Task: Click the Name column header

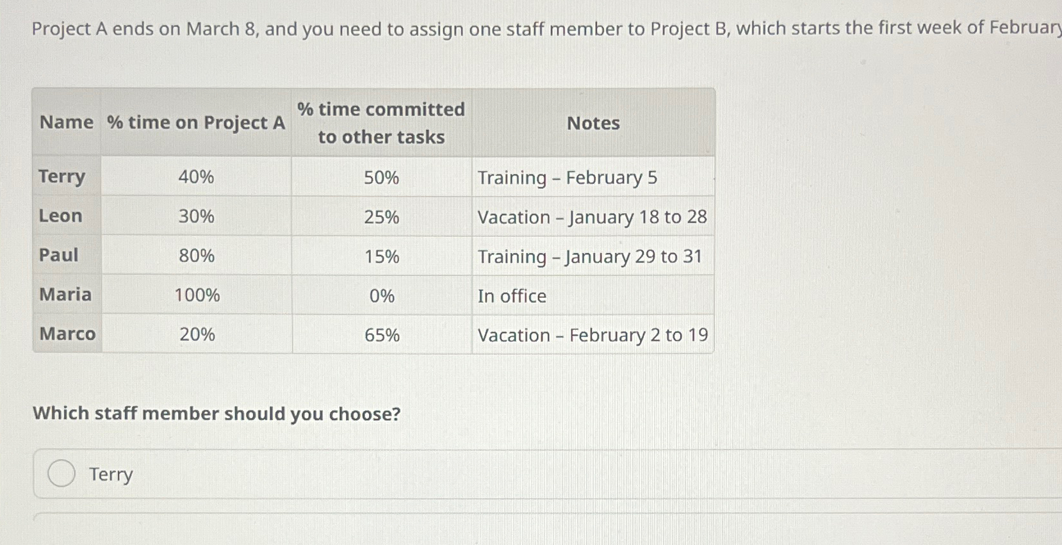Action: pyautogui.click(x=66, y=122)
